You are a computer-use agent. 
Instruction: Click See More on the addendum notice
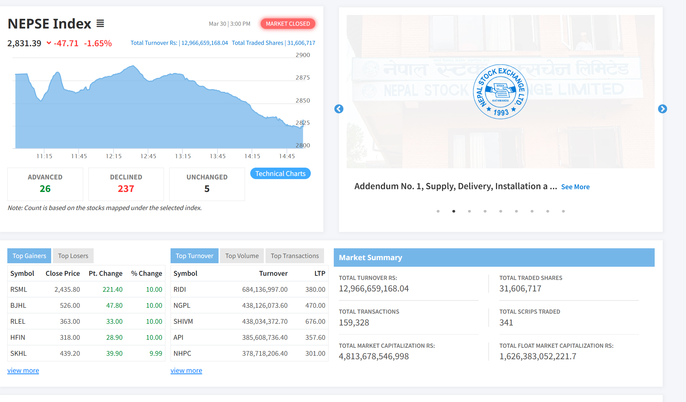tap(575, 187)
